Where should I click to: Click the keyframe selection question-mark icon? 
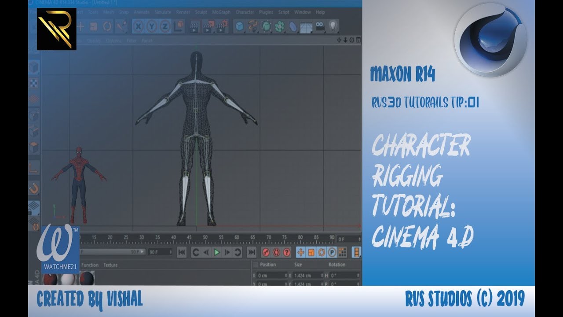tap(287, 252)
